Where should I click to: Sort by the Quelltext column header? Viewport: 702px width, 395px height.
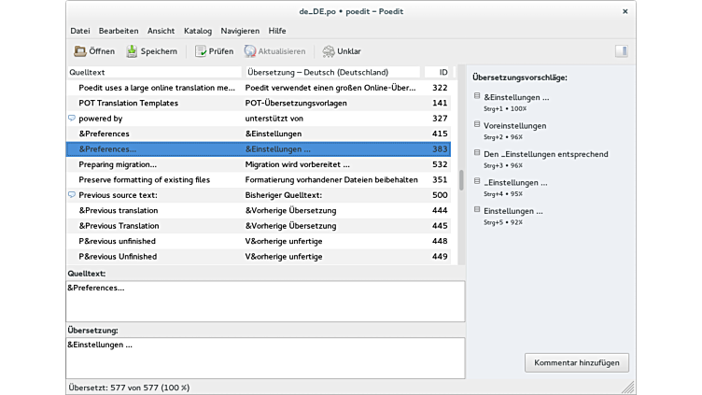[x=154, y=72]
